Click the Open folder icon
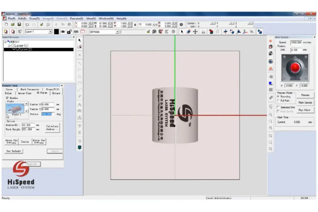This screenshot has width=318, height=212. (13, 24)
